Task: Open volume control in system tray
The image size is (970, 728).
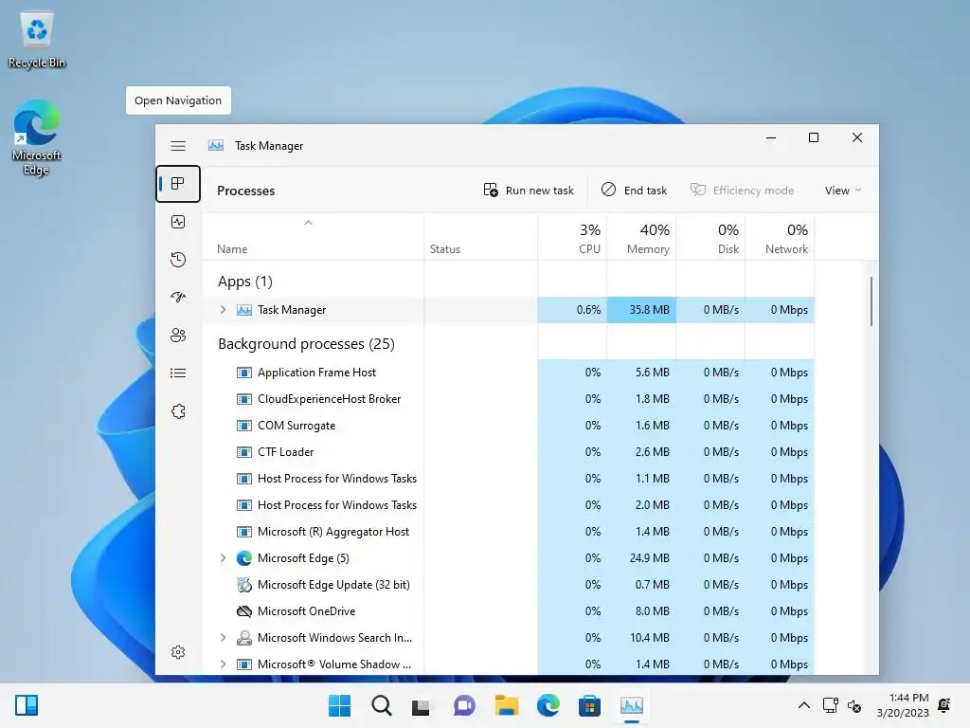Action: pos(855,705)
